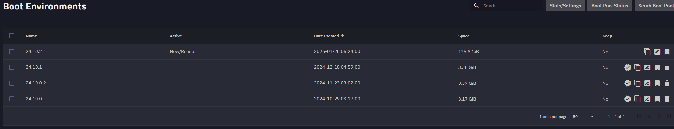Rename the 24.10.2 boot environment
The height and width of the screenshot is (129, 674).
(x=657, y=52)
